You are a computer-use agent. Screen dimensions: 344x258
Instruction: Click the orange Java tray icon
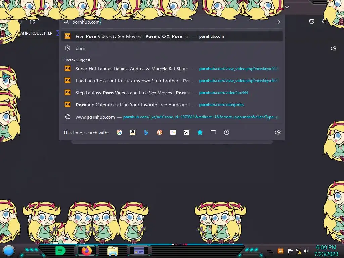[x=281, y=251]
